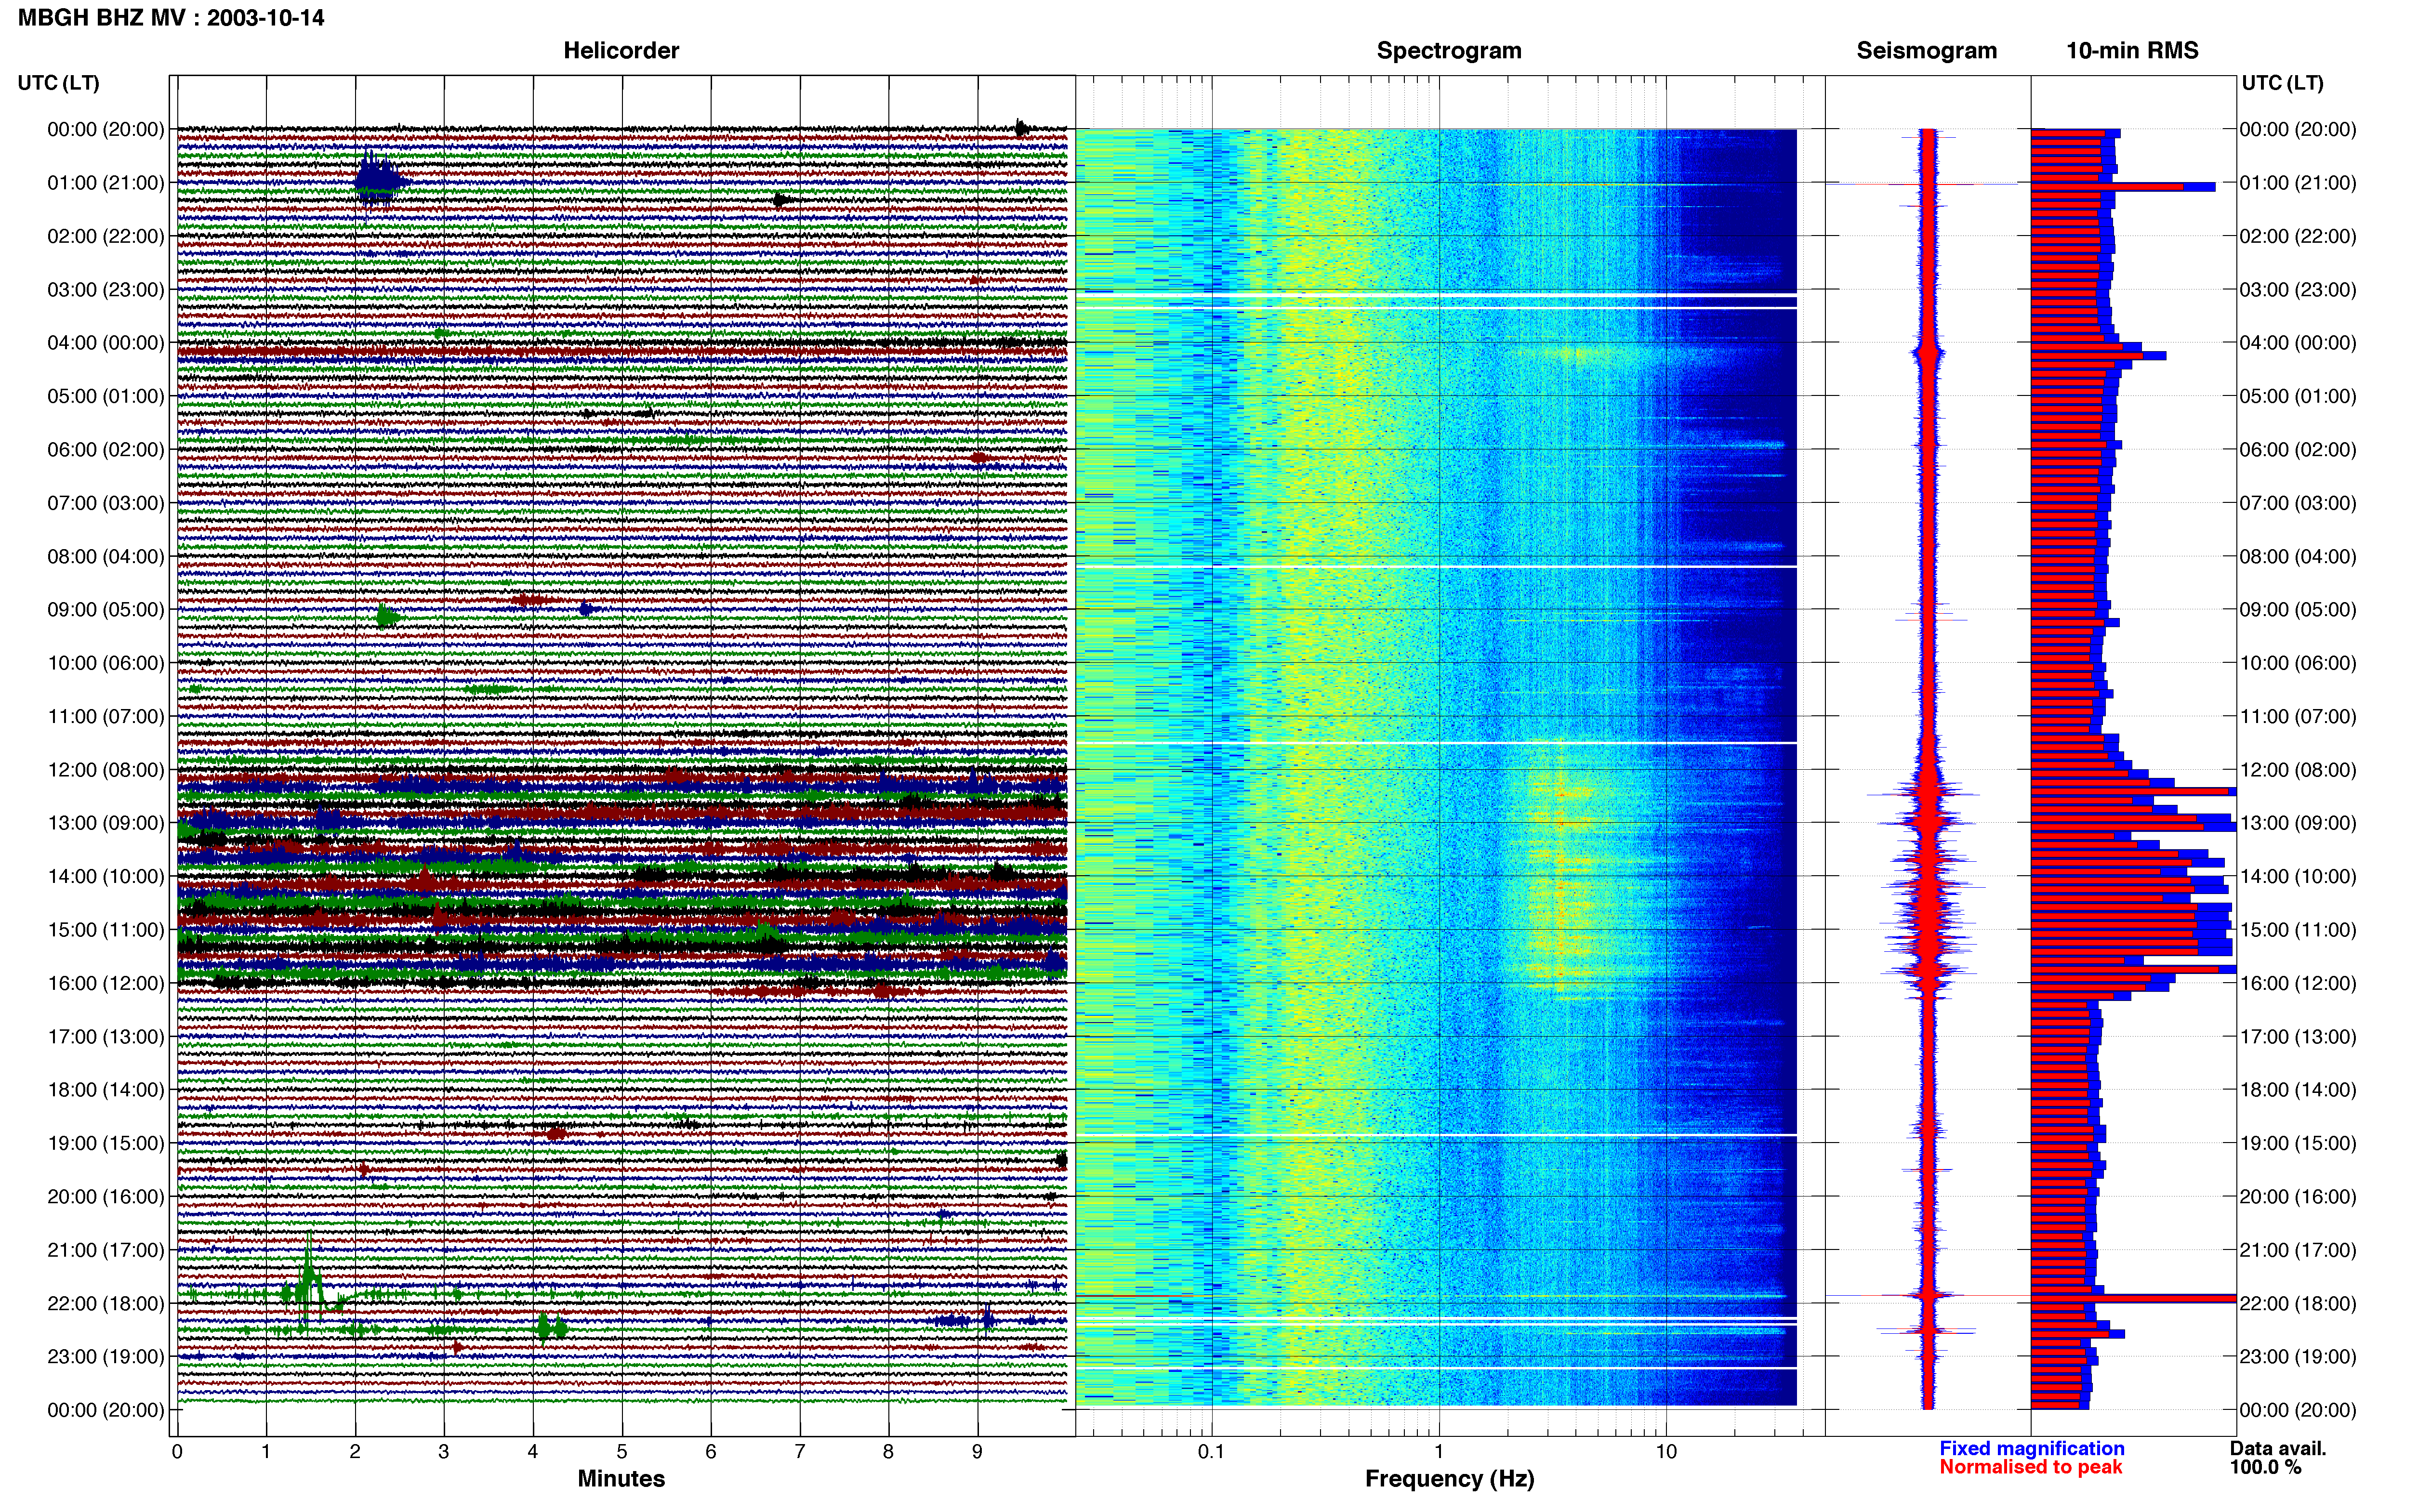Click the 'Frequency (Hz)' axis title
Screen dimensions: 2418x1512
[x=1449, y=1479]
